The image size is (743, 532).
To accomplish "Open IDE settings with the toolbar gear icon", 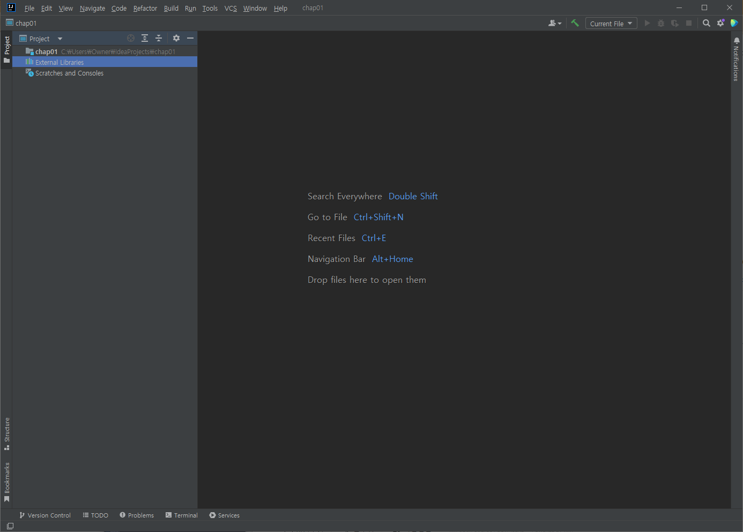I will click(720, 23).
